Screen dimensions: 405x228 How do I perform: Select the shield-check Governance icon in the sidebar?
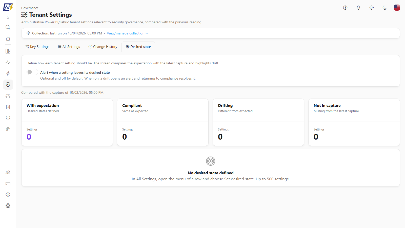click(8, 85)
